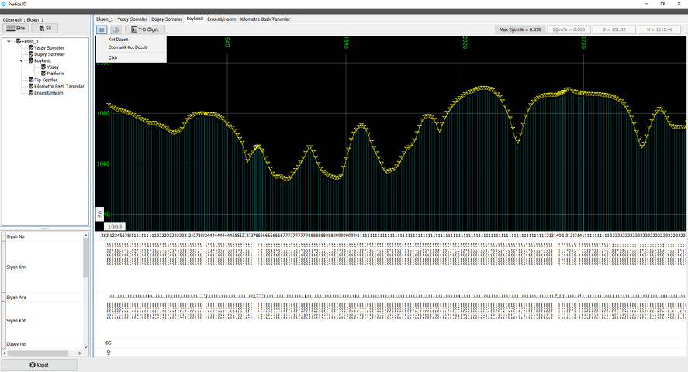Open the Enkesit/Hacim tab
The height and width of the screenshot is (372, 688).
[222, 19]
